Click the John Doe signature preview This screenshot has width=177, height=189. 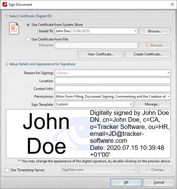(x=88, y=134)
